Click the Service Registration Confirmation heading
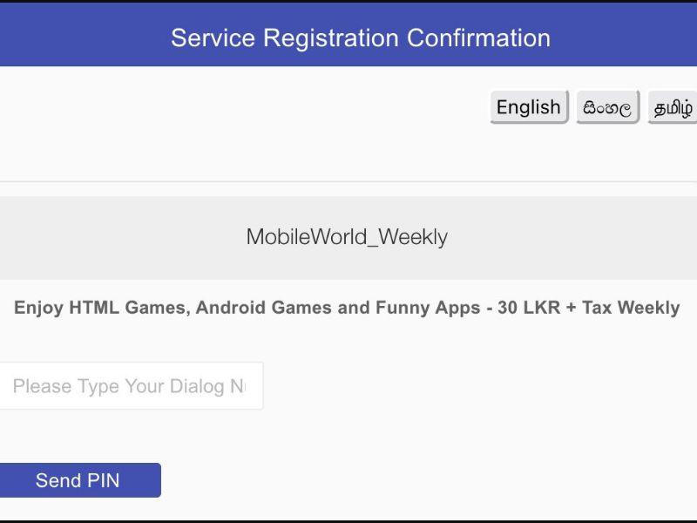 click(361, 37)
